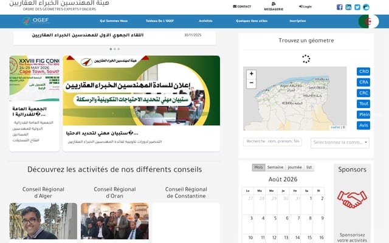This screenshot has height=243, width=389.
Task: Click the handshake sponsors icon
Action: [352, 199]
